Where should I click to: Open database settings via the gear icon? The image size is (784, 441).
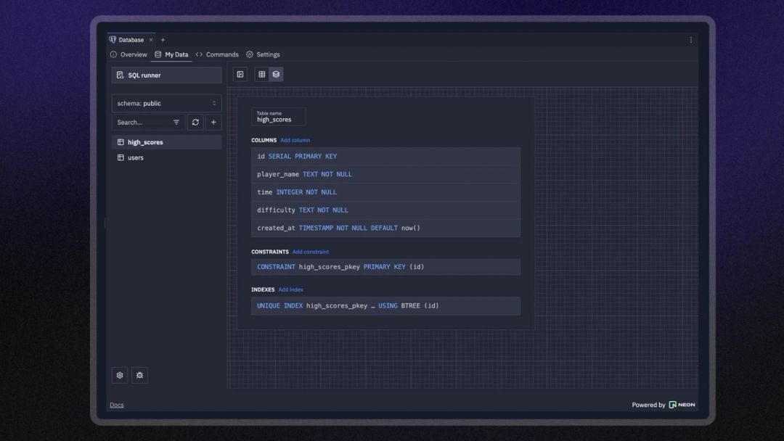119,375
